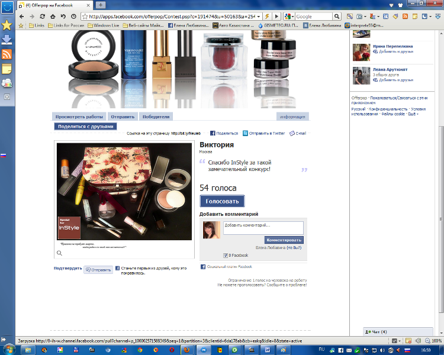Reload the page with refresh icon
444x355 pixels.
pos(42,17)
